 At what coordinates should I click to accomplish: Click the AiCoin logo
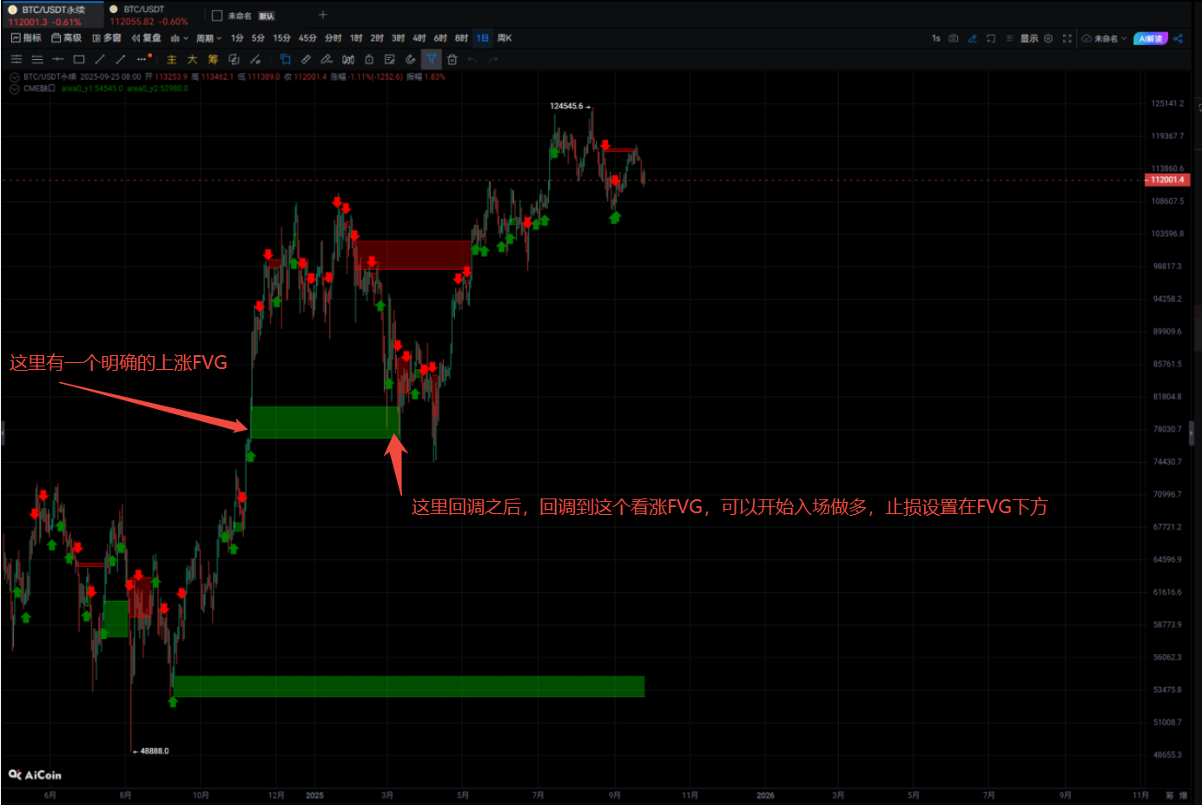35,775
